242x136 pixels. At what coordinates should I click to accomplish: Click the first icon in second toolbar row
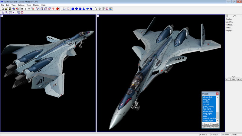click(x=3, y=12)
